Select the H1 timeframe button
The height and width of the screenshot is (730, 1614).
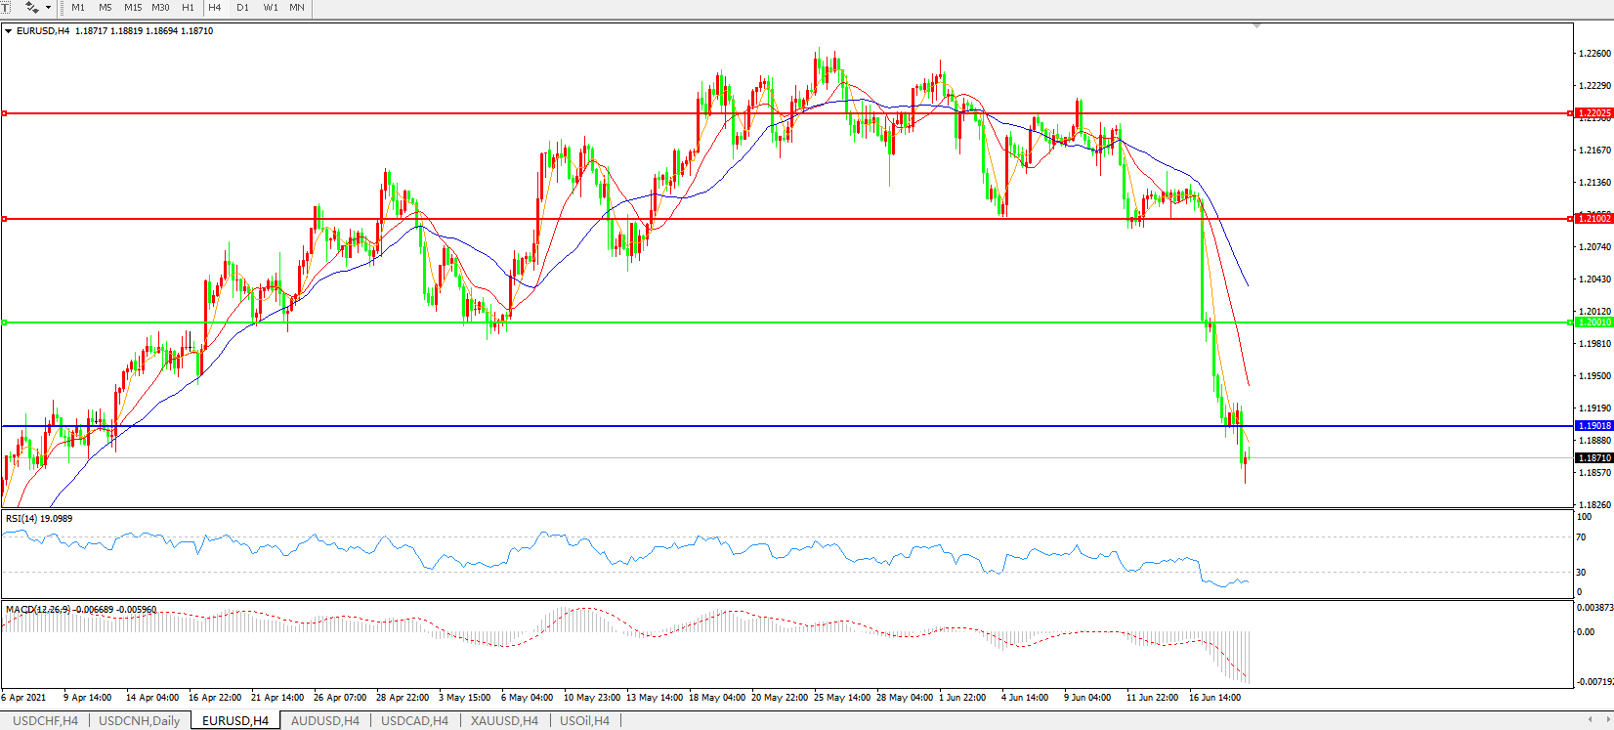tap(188, 8)
